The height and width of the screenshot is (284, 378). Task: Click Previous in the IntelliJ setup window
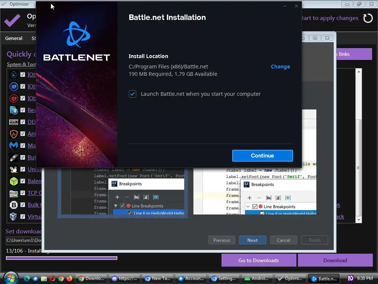pyautogui.click(x=221, y=240)
